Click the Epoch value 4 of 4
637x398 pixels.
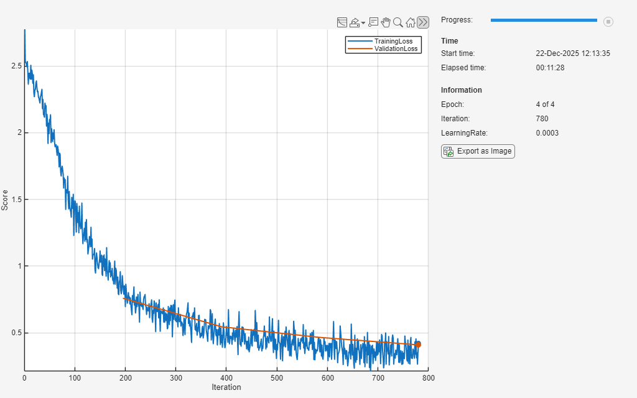pos(546,104)
